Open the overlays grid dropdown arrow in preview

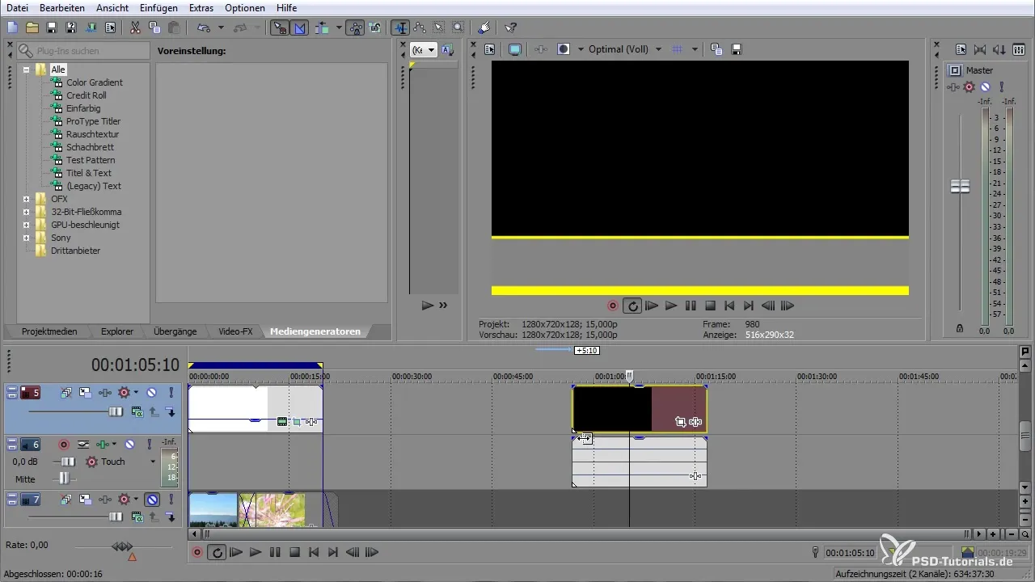tap(695, 49)
